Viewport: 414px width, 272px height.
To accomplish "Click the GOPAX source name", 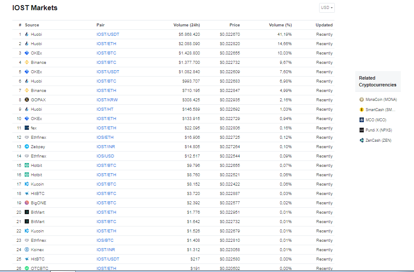I will point(38,100).
